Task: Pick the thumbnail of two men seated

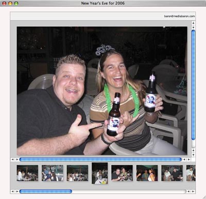Action: point(172,173)
